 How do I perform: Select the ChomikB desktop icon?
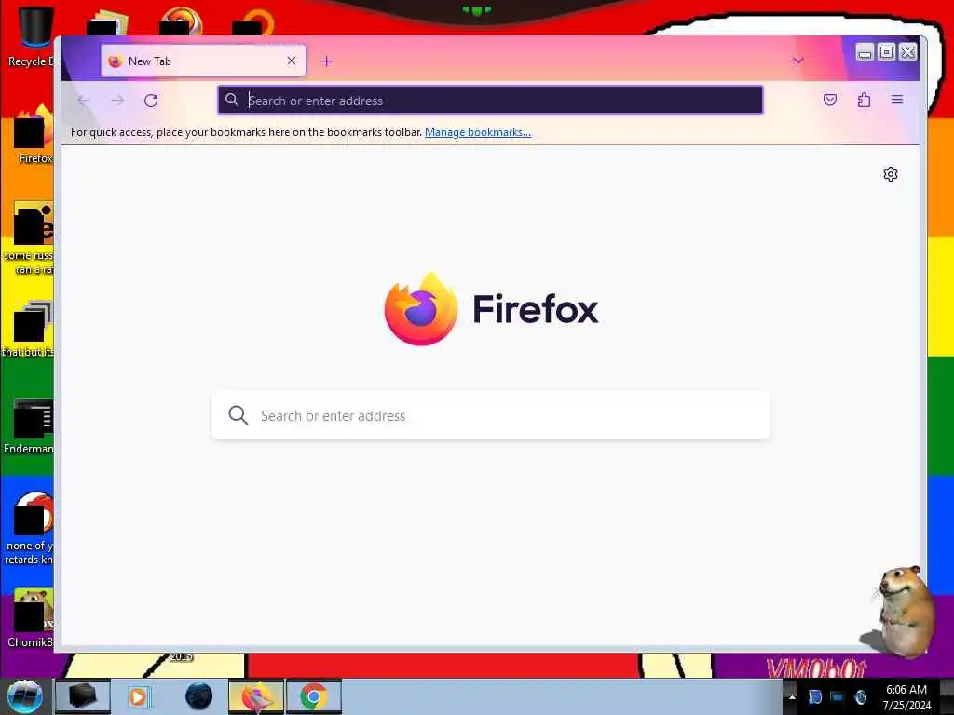pyautogui.click(x=31, y=618)
